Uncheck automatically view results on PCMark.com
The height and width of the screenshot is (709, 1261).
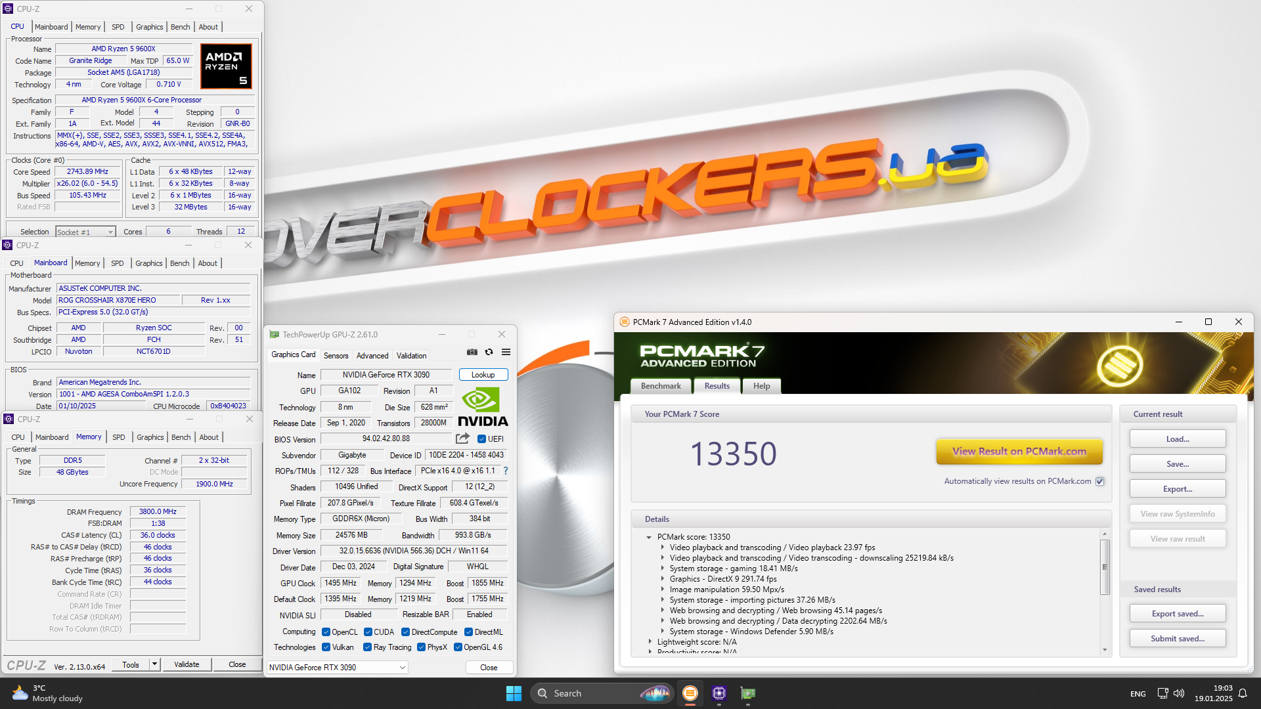click(1100, 481)
